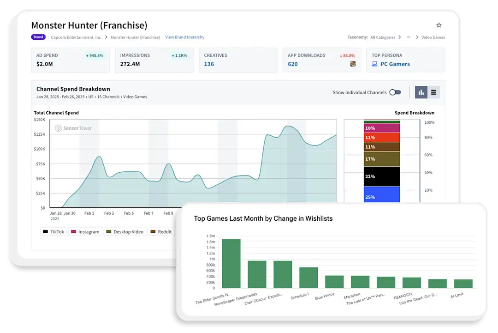The image size is (498, 333).
Task: Click The Elder Scrolls IV bar
Action: (x=231, y=264)
